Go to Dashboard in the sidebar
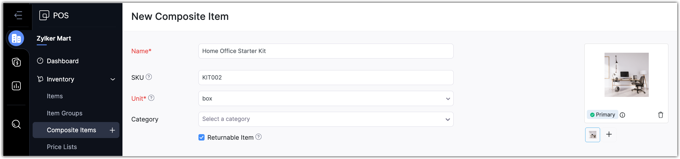Image resolution: width=680 pixels, height=159 pixels. click(62, 61)
